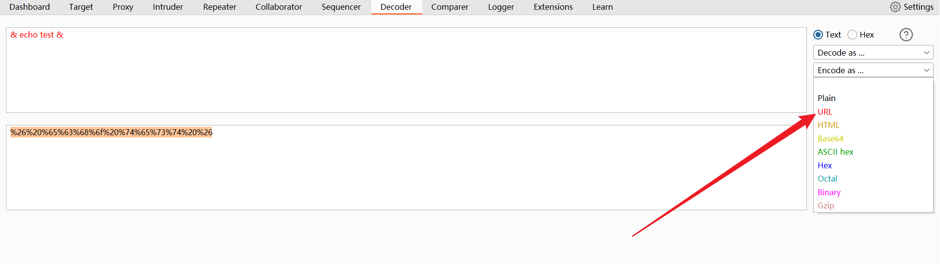Screen dimensions: 940x264
Task: Switch to the Repeater tab
Action: tap(219, 7)
